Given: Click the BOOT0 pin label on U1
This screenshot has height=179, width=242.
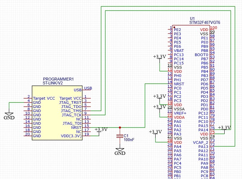Looking at the screenshot, I should (201, 55).
